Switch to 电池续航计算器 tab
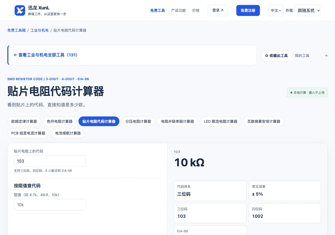This screenshot has width=335, height=235. click(68, 133)
